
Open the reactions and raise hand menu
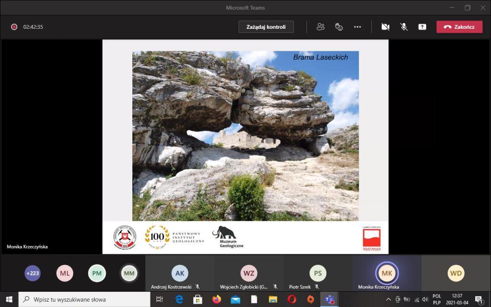339,27
